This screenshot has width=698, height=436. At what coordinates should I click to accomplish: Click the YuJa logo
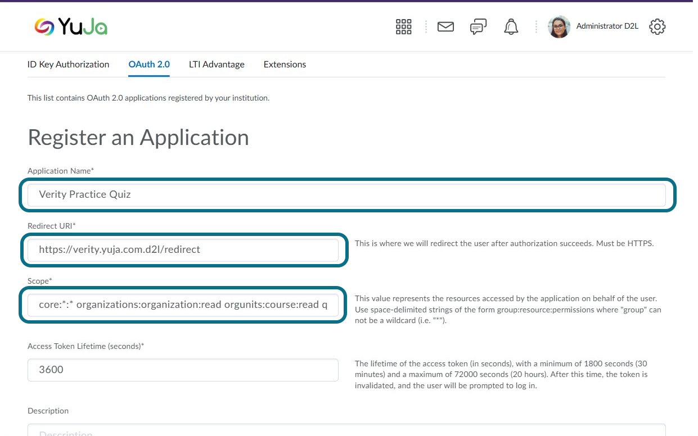tap(71, 26)
